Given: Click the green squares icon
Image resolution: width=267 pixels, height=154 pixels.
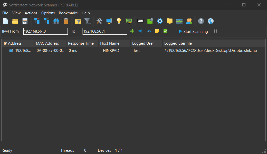Looking at the screenshot, I should tap(150, 21).
